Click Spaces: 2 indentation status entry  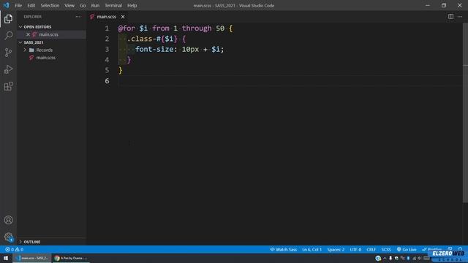pos(336,250)
